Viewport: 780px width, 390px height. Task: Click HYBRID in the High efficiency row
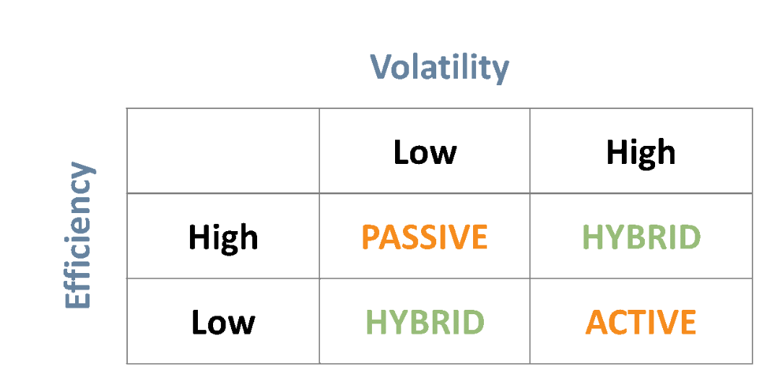coord(641,237)
